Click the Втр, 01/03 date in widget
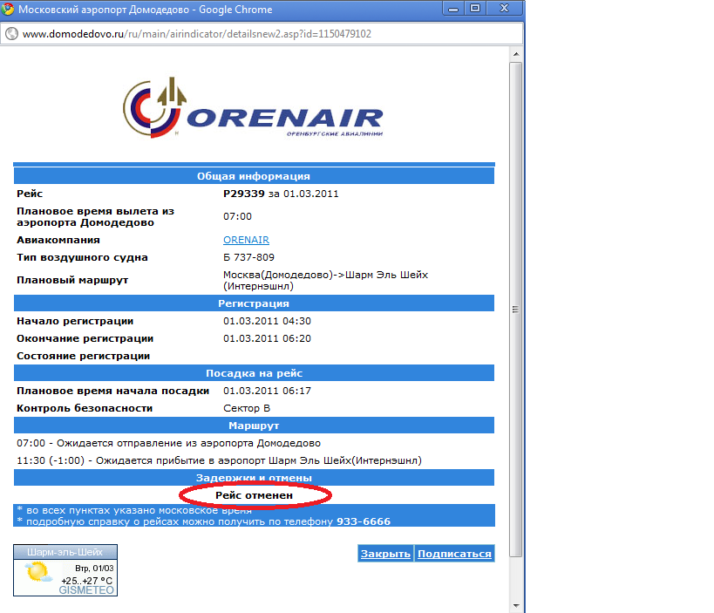Viewport: 714px width, 613px height. (x=94, y=569)
